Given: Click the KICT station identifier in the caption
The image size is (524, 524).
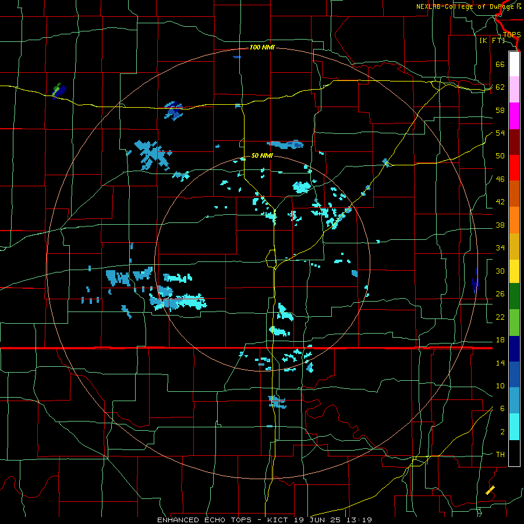Looking at the screenshot, I should (277, 520).
